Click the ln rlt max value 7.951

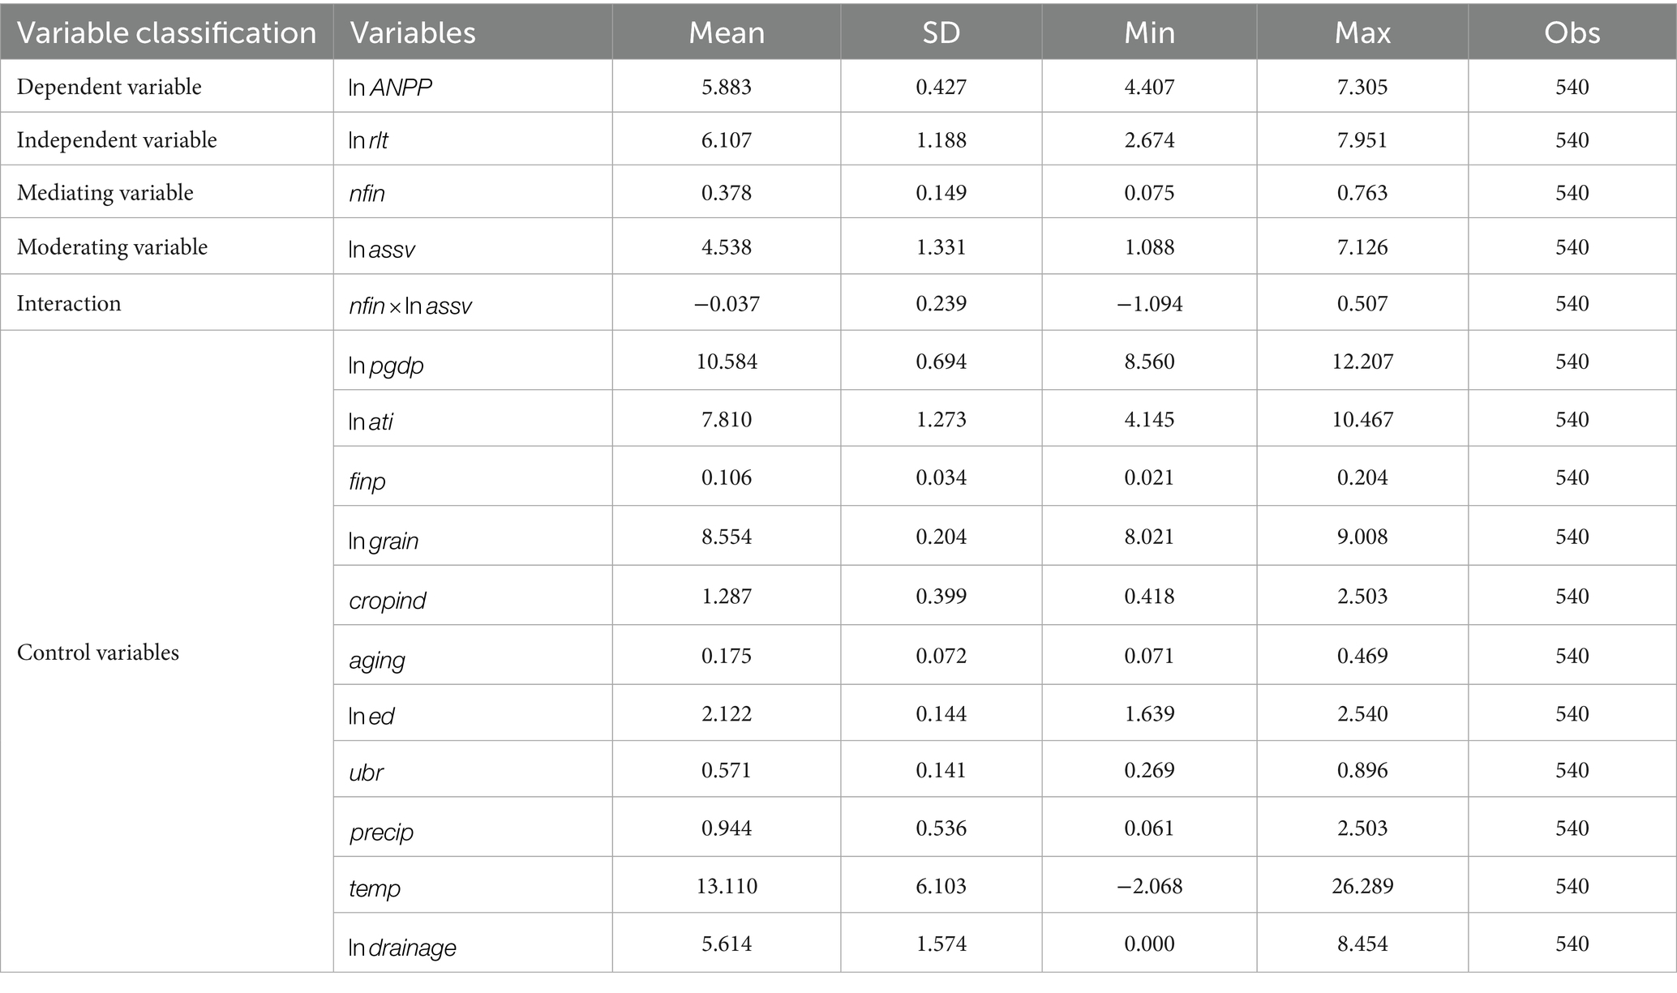tap(1362, 140)
